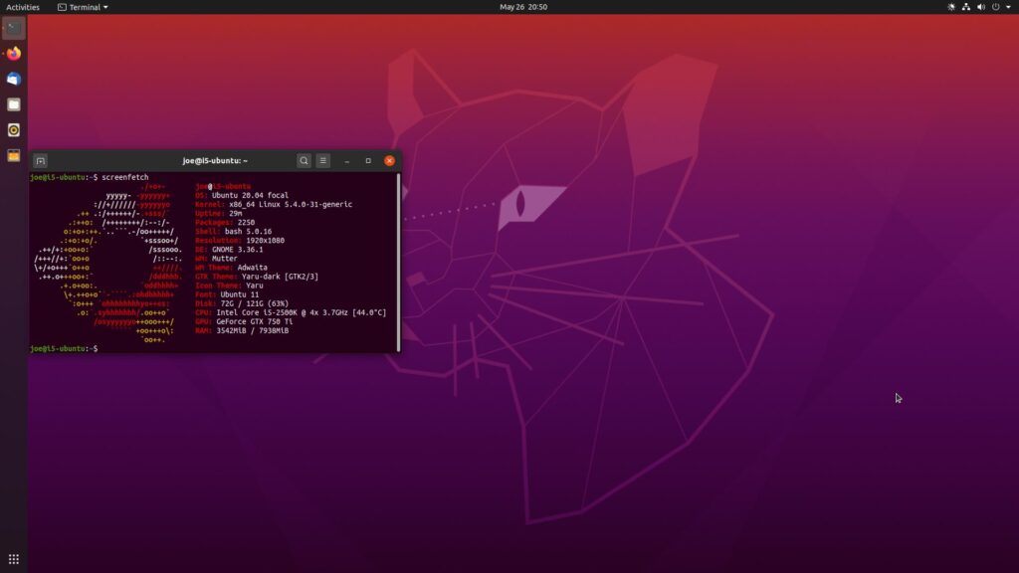Screen dimensions: 1019x573
Task: Click the Font 'Ubuntu 11' line
Action: (227, 294)
